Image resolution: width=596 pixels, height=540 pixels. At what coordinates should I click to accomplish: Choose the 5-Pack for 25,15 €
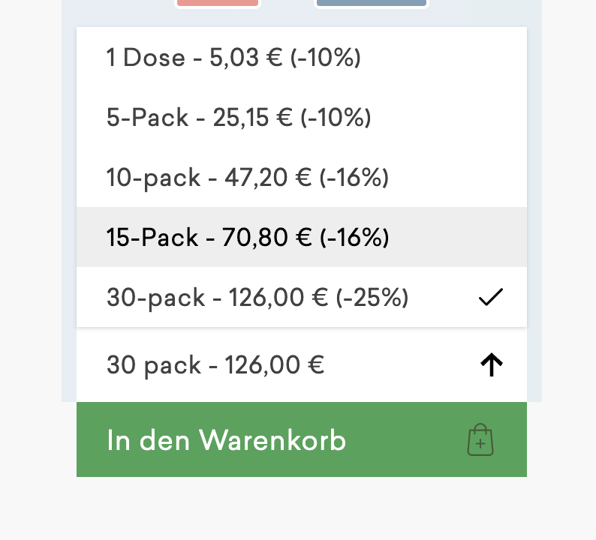239,118
